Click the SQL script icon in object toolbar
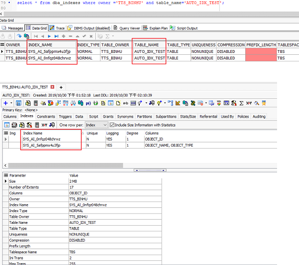Image resolution: width=299 pixels, height=265 pixels. pos(219,103)
